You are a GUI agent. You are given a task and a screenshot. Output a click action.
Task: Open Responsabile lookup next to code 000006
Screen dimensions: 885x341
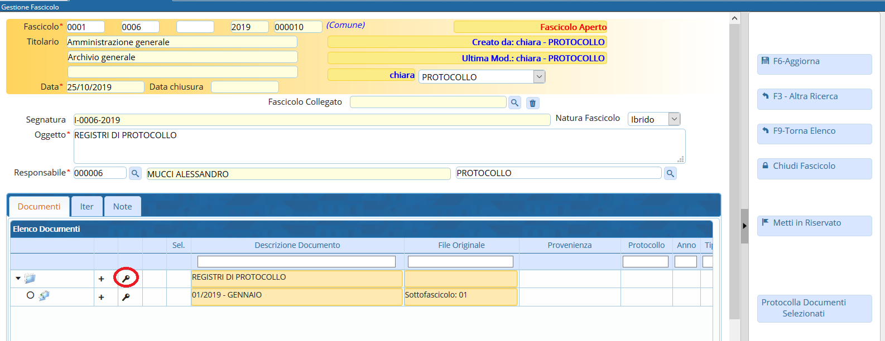click(135, 173)
